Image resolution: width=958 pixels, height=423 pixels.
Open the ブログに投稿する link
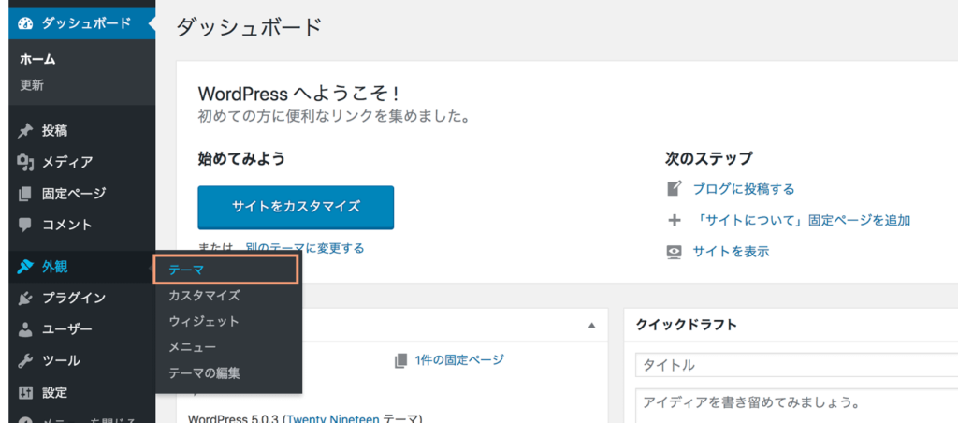pos(744,189)
